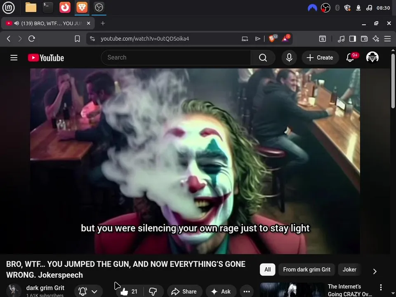
Task: Click the Ask button
Action: 221,292
